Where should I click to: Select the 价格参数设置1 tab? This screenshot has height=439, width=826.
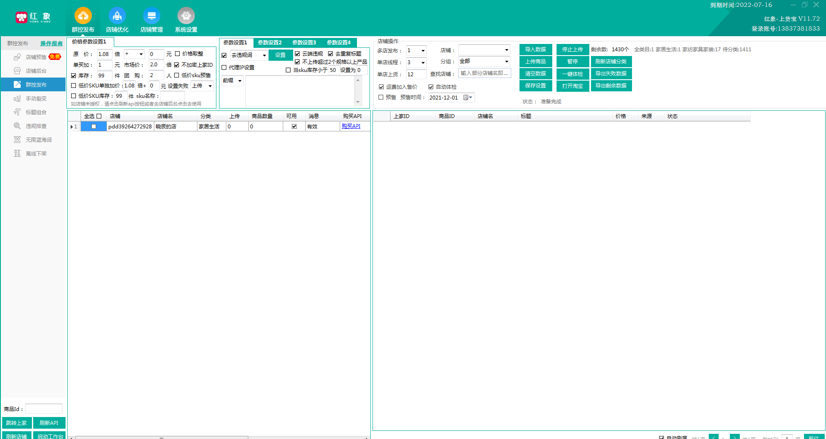pyautogui.click(x=89, y=42)
